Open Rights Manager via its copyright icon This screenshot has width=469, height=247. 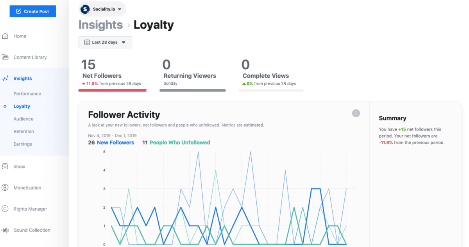5,209
